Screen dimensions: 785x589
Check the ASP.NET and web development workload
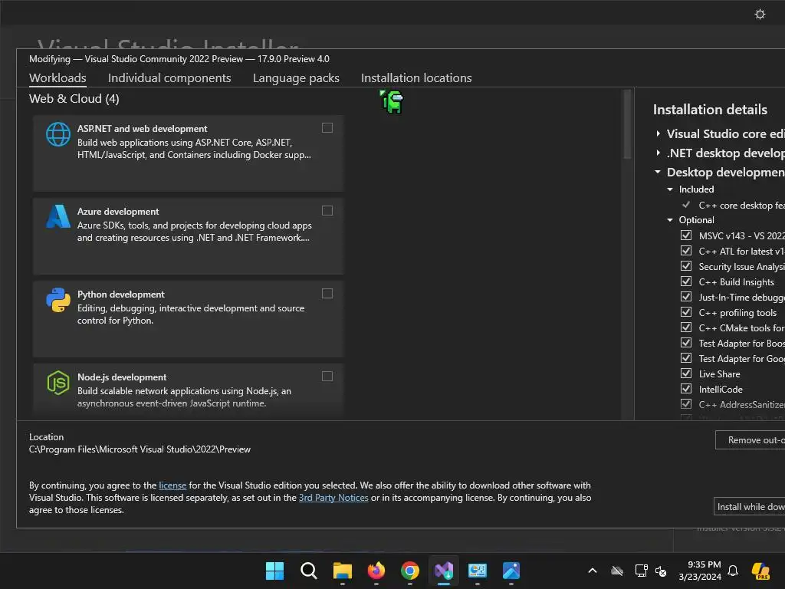pos(327,128)
